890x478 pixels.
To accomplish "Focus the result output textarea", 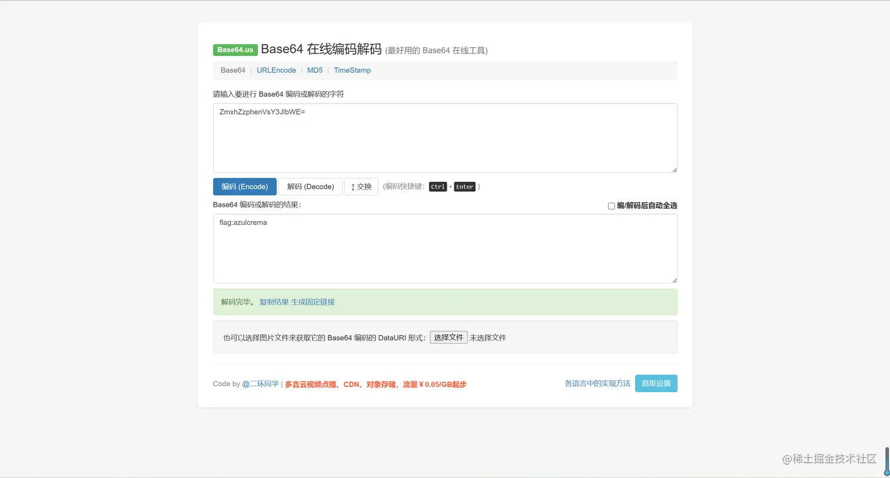I will (x=445, y=248).
